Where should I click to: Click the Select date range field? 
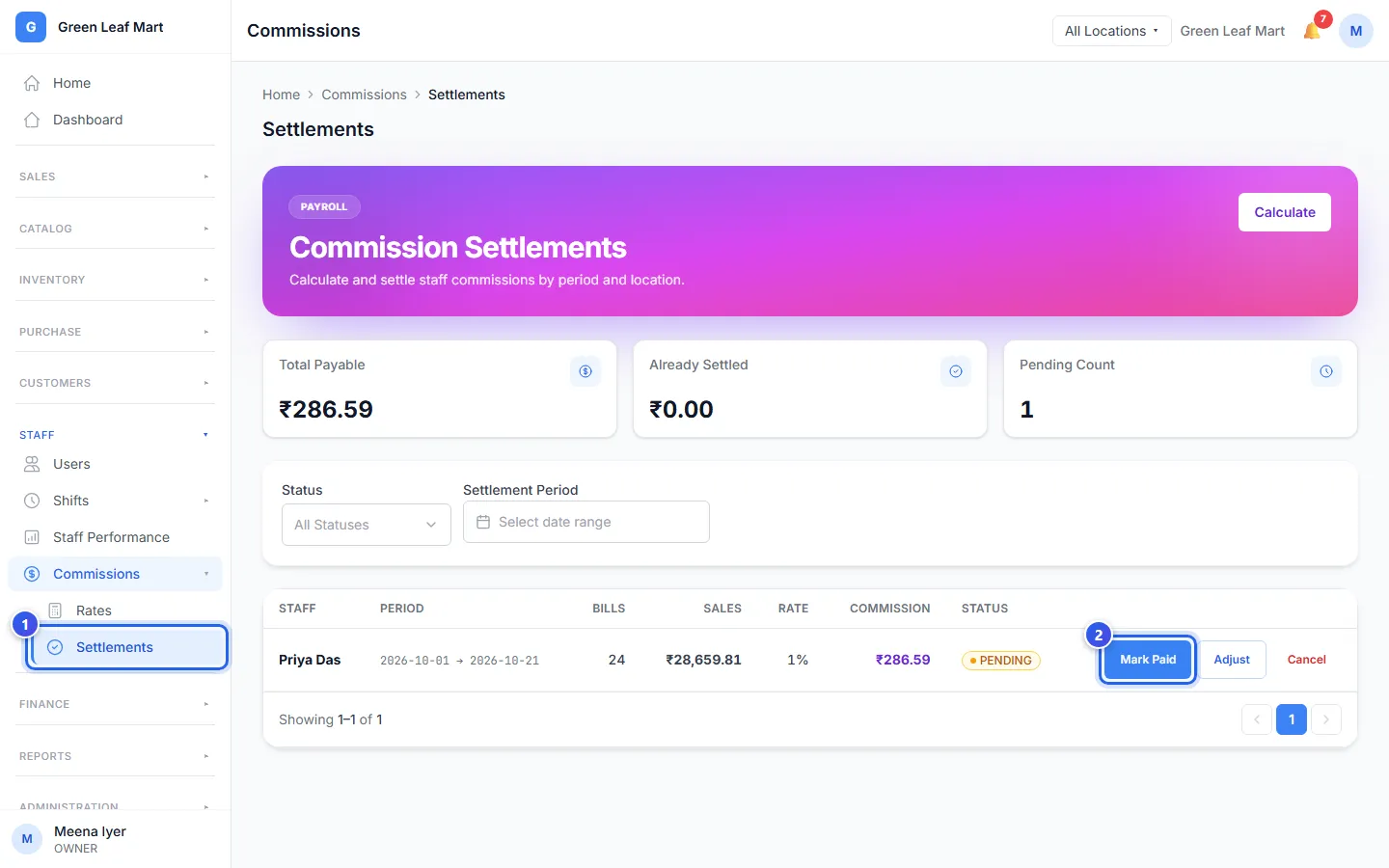586,522
